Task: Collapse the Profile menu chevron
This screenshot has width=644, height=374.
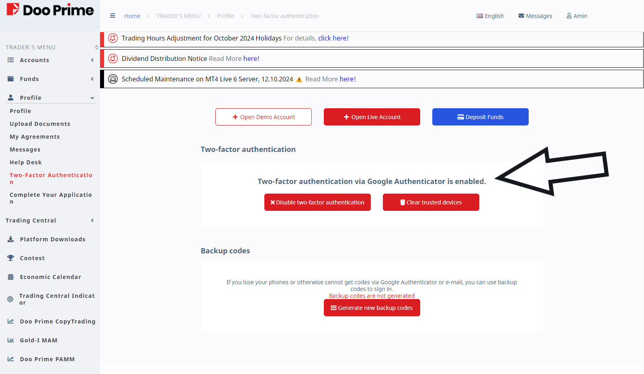Action: [92, 98]
